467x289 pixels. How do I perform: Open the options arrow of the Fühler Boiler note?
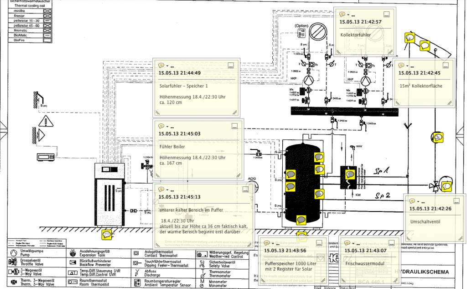click(x=167, y=126)
